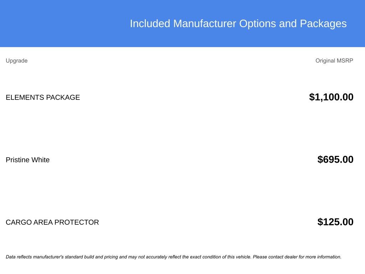Select the ELEMENTS PACKAGE upgrade row
The width and height of the screenshot is (365, 274).
tap(43, 97)
